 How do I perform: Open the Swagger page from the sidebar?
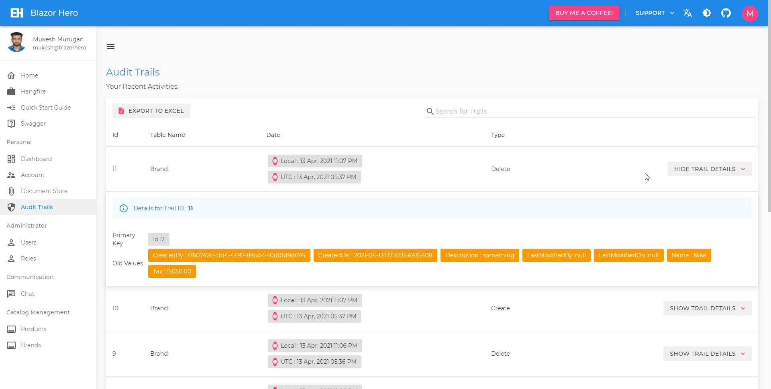coord(33,124)
